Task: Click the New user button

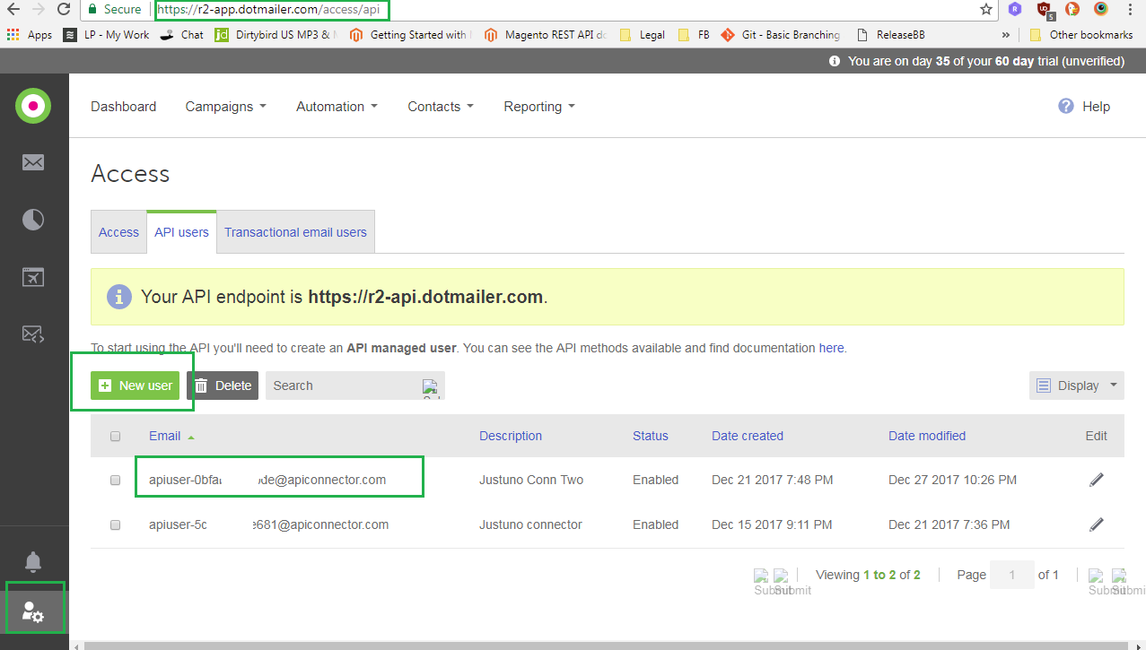Action: point(135,386)
